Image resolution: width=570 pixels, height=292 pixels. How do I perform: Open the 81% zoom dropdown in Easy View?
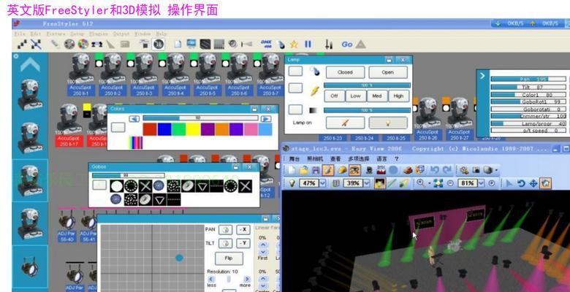pos(482,183)
